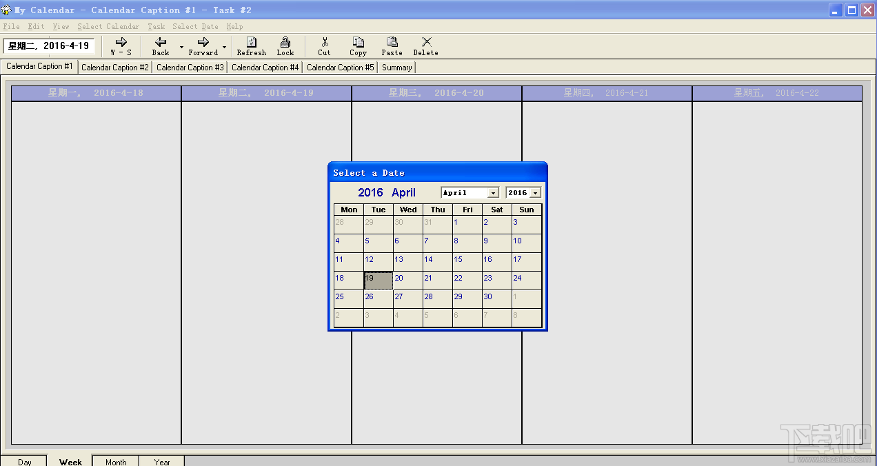Switch to the Calendar Caption #3 tab
The width and height of the screenshot is (877, 466).
(x=190, y=67)
